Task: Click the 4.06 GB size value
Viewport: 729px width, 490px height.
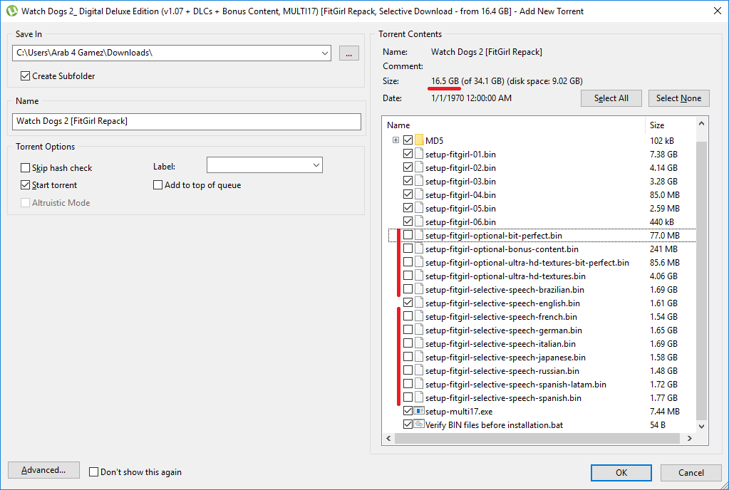Action: (663, 276)
